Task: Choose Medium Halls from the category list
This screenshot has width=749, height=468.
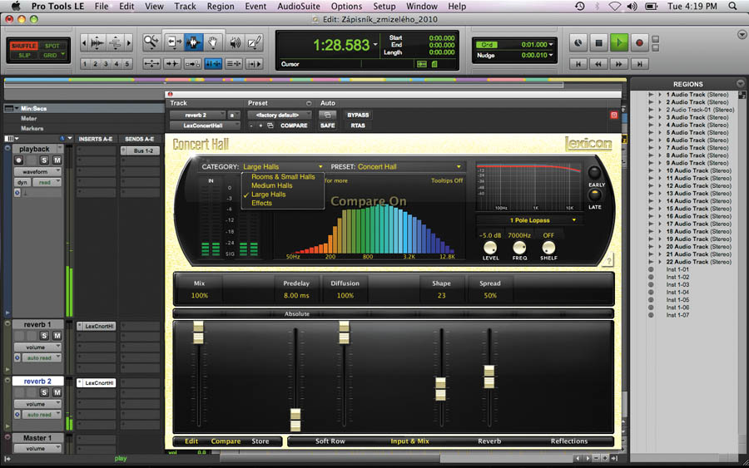Action: [272, 185]
